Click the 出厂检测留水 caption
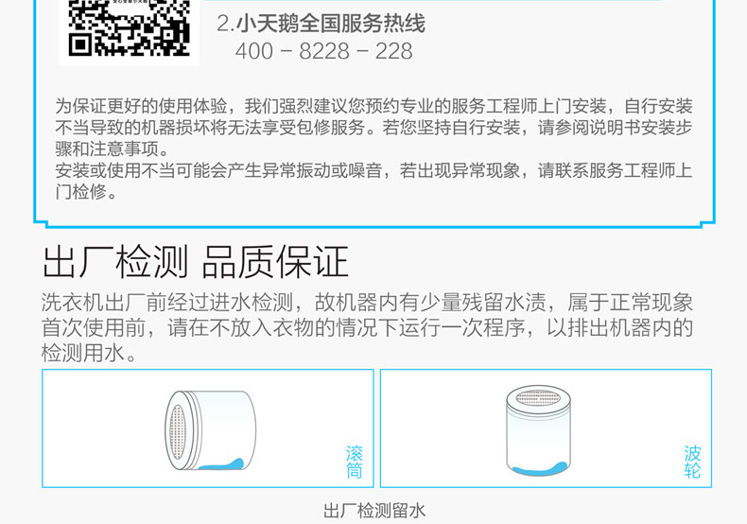Viewport: 747px width, 524px height. [x=374, y=511]
